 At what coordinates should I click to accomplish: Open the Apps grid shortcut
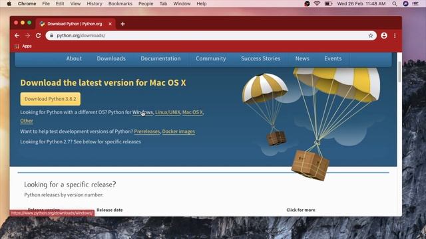click(x=23, y=46)
